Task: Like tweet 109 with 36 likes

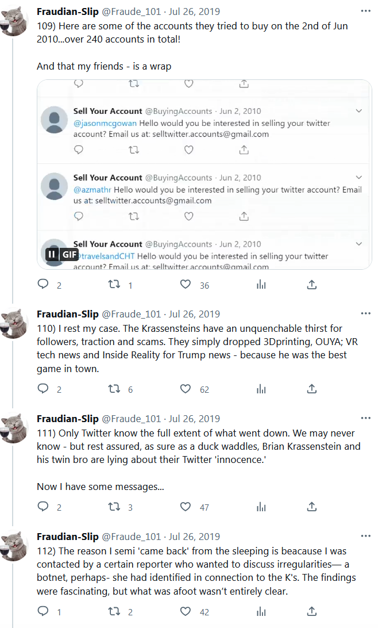Action: [x=186, y=285]
